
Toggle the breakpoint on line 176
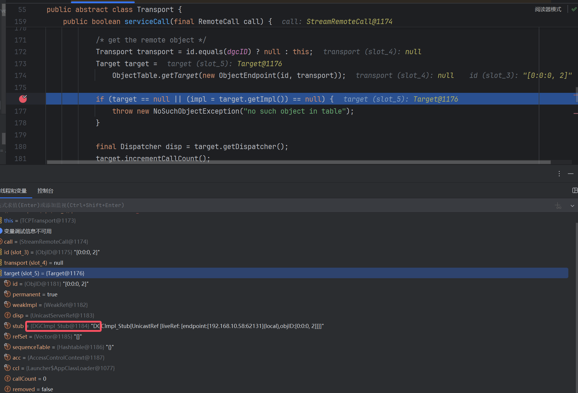23,99
